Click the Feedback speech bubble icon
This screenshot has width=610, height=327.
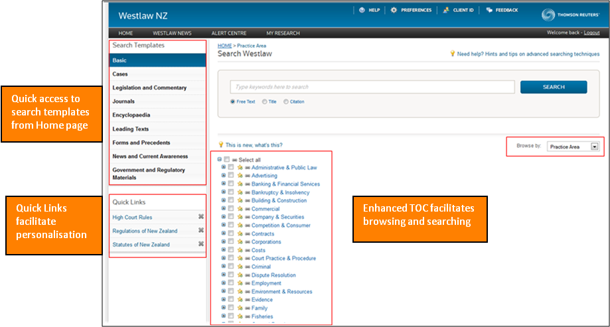489,10
